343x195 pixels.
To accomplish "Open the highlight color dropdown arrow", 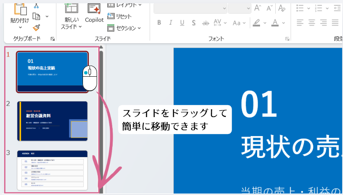I will [265, 23].
